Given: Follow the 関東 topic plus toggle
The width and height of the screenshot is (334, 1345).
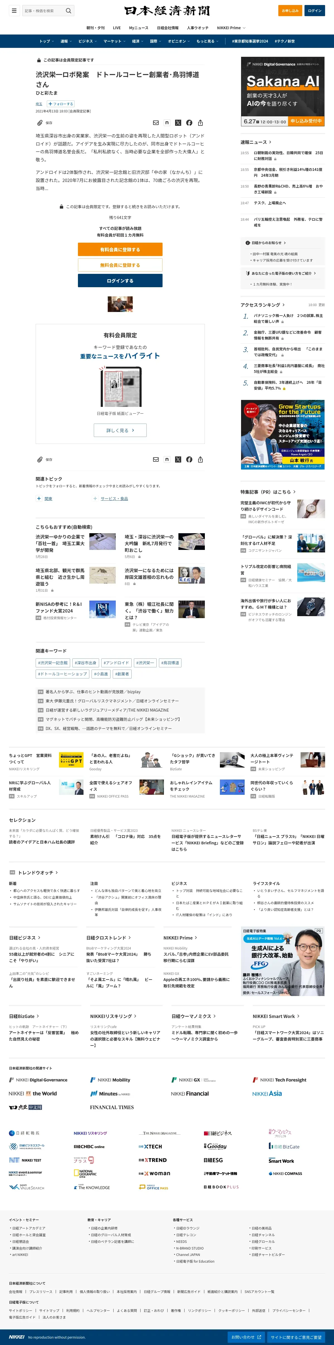Looking at the screenshot, I should pos(39,499).
